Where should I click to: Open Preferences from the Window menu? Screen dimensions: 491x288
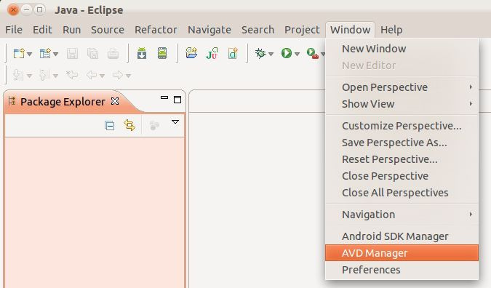pyautogui.click(x=402, y=270)
